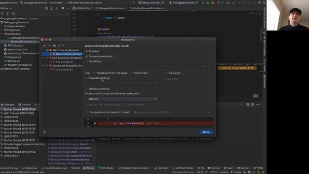309x174 pixels.
Task: Open the Dynamic Program Analysis tool window
Action: 134,168
